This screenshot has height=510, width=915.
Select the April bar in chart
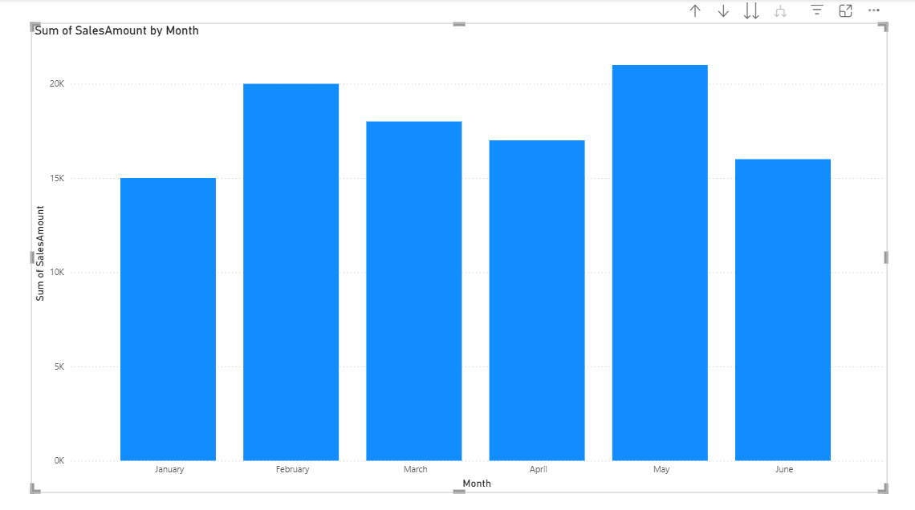[537, 301]
